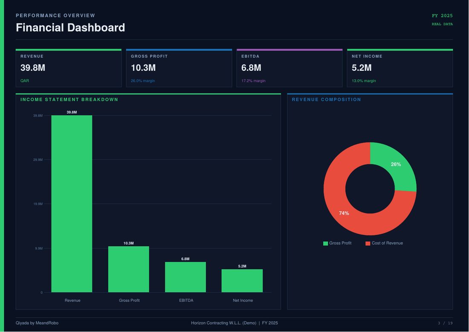469x332 pixels.
Task: Click the 5.2M data label above the bar
Action: click(242, 266)
